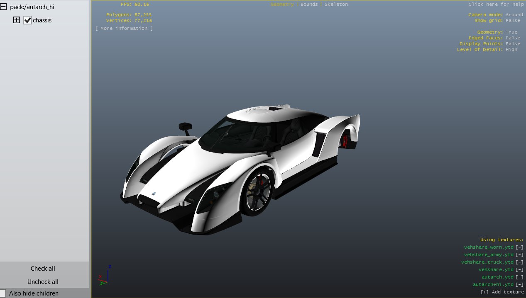526x298 pixels.
Task: Expand the More information section
Action: [x=124, y=28]
